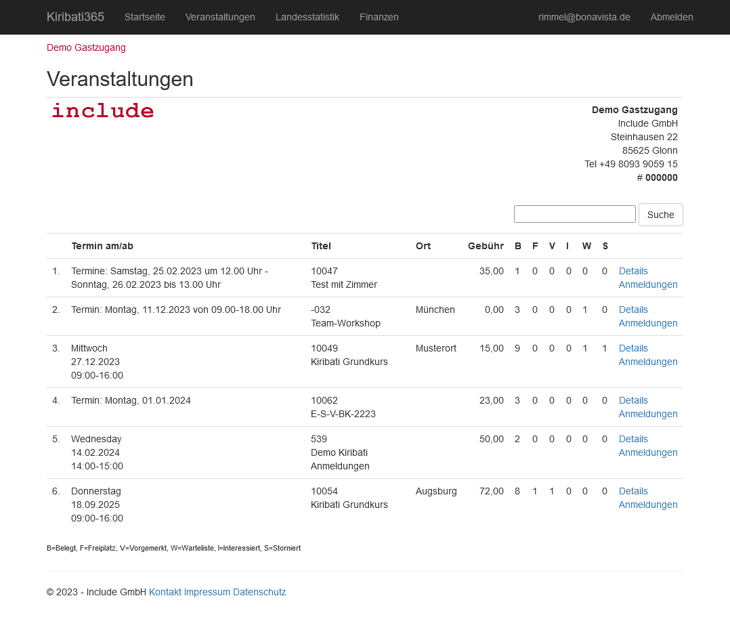
Task: Open Details for Kiribati Grundkurs in Musterort
Action: tap(633, 348)
